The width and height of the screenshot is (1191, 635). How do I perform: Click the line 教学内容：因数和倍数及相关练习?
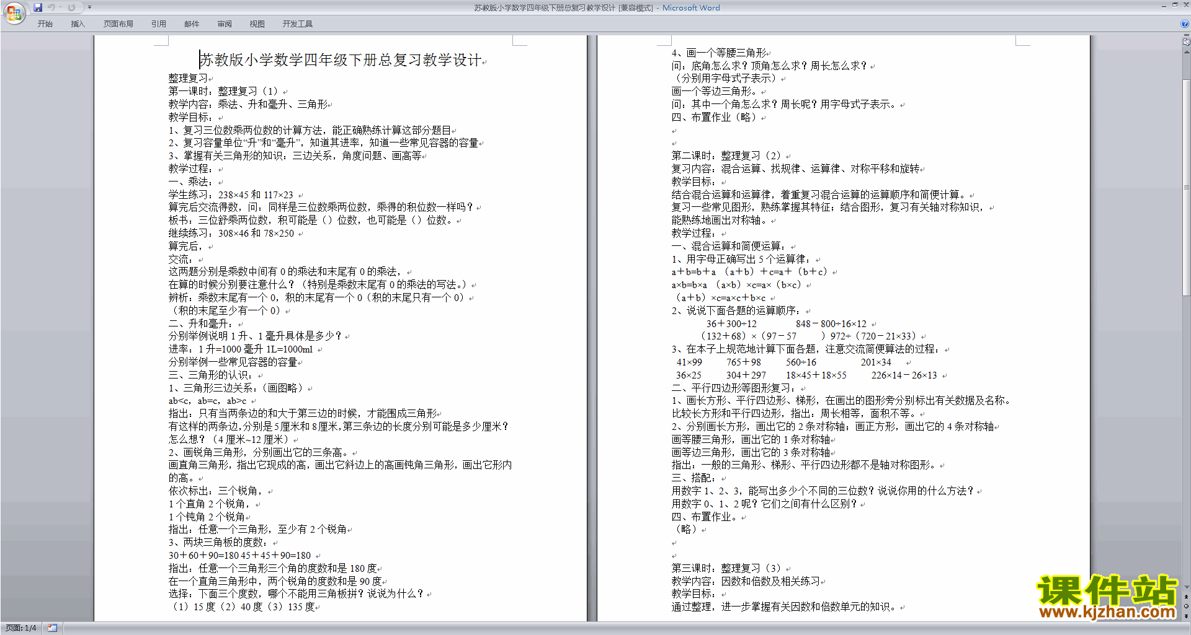point(746,581)
